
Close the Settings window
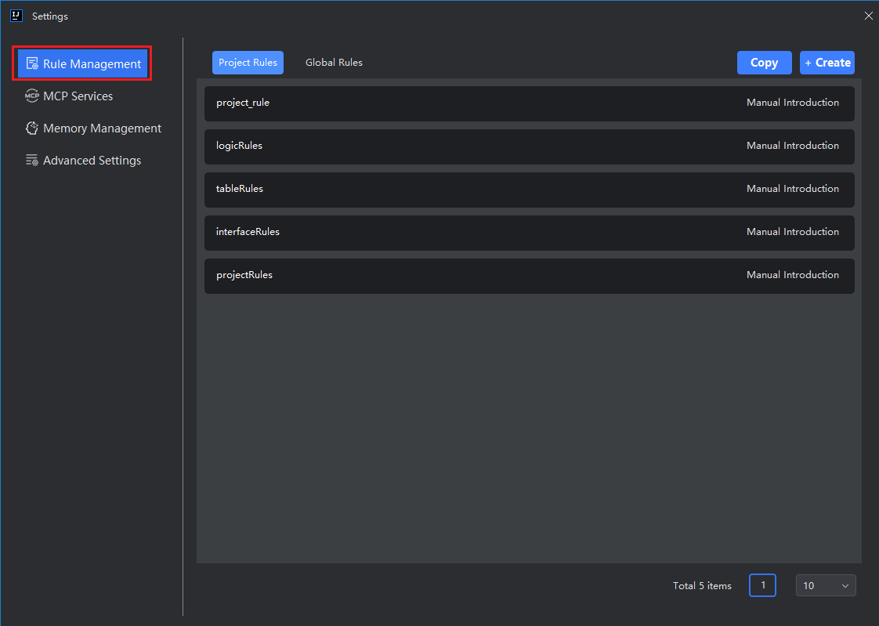[868, 16]
